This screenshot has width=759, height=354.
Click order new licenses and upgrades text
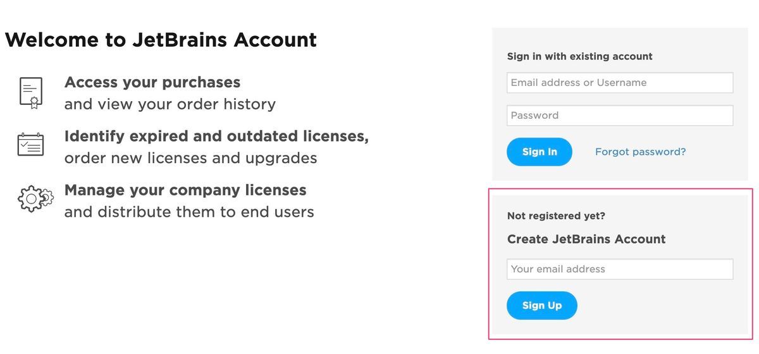coord(190,158)
